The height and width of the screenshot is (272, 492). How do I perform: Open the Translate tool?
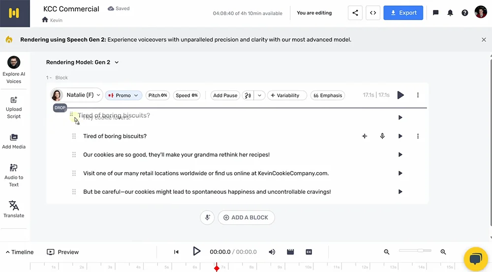[x=14, y=209]
